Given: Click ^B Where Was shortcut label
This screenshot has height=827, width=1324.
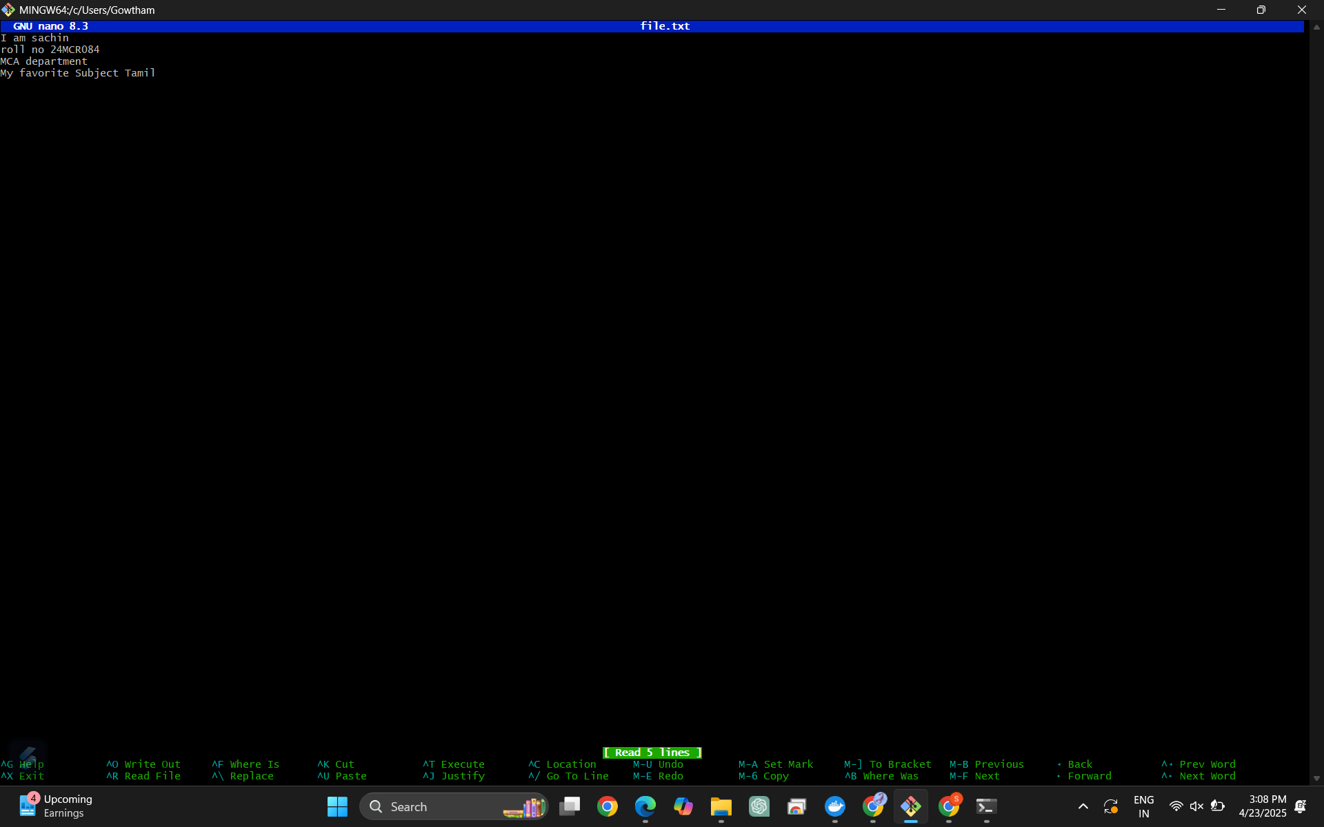Looking at the screenshot, I should click(x=881, y=776).
